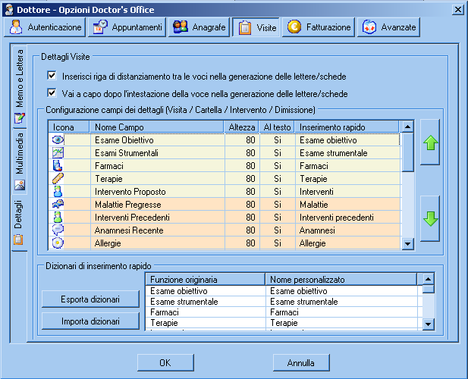Click Terapie in Nome personalizzato column
The width and height of the screenshot is (468, 379).
click(341, 323)
